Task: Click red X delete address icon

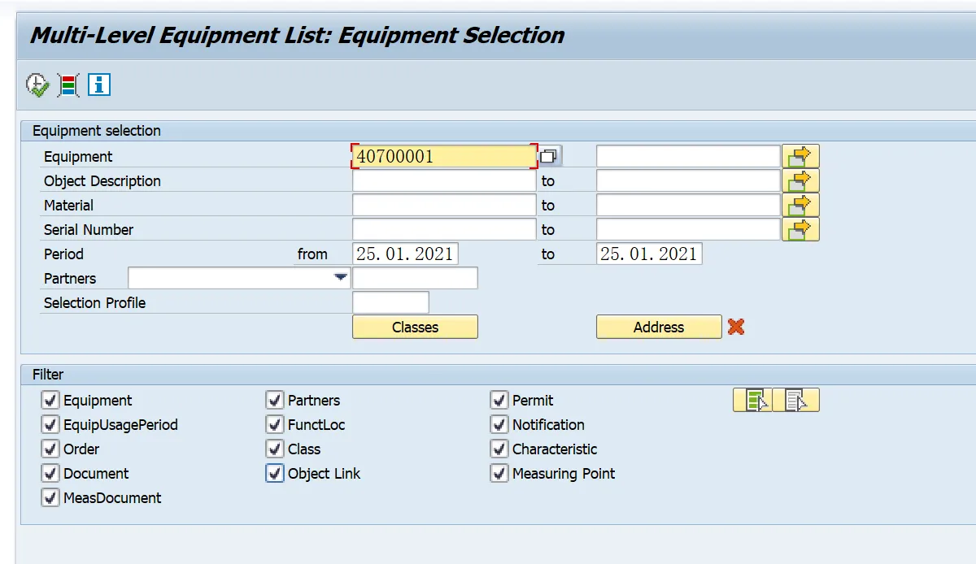Action: tap(736, 327)
